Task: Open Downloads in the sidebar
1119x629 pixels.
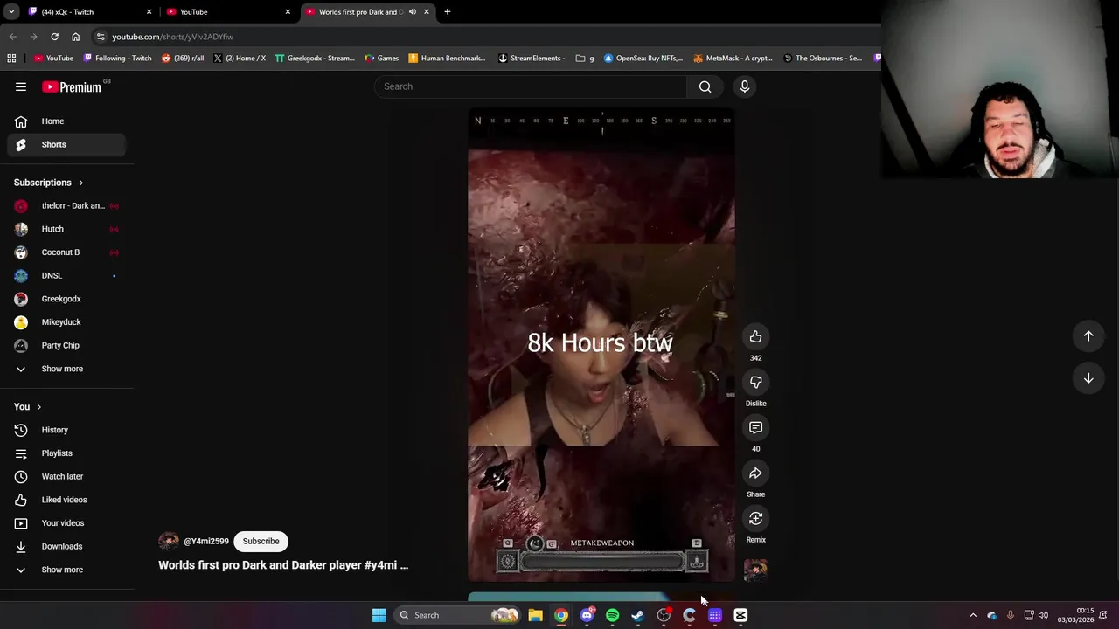Action: (66, 546)
